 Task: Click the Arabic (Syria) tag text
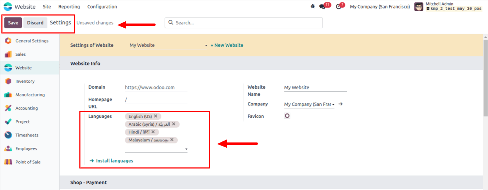149,124
